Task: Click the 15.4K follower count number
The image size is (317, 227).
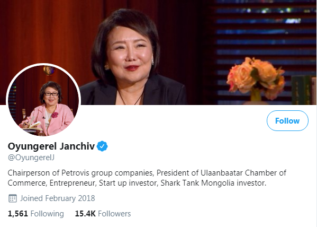Action: pos(85,214)
